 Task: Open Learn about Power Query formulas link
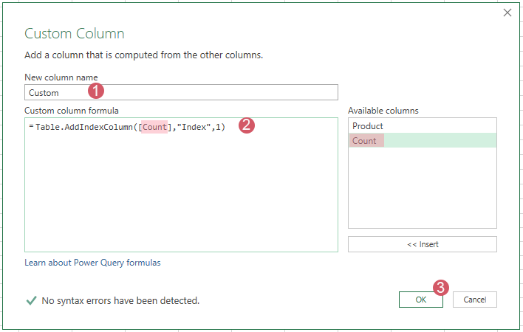[92, 263]
